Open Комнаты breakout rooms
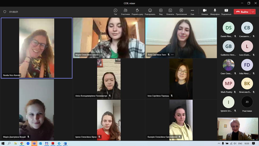Image resolution: width=259 pixels, height=146 pixels. 170,12
